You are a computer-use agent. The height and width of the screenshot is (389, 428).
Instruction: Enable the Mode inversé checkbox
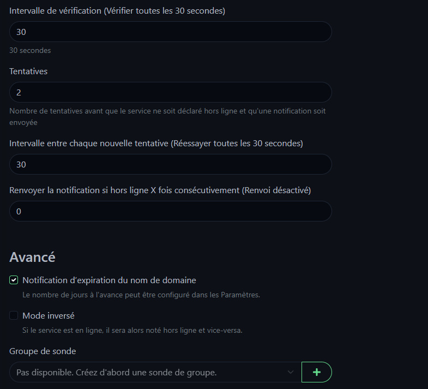pyautogui.click(x=14, y=316)
